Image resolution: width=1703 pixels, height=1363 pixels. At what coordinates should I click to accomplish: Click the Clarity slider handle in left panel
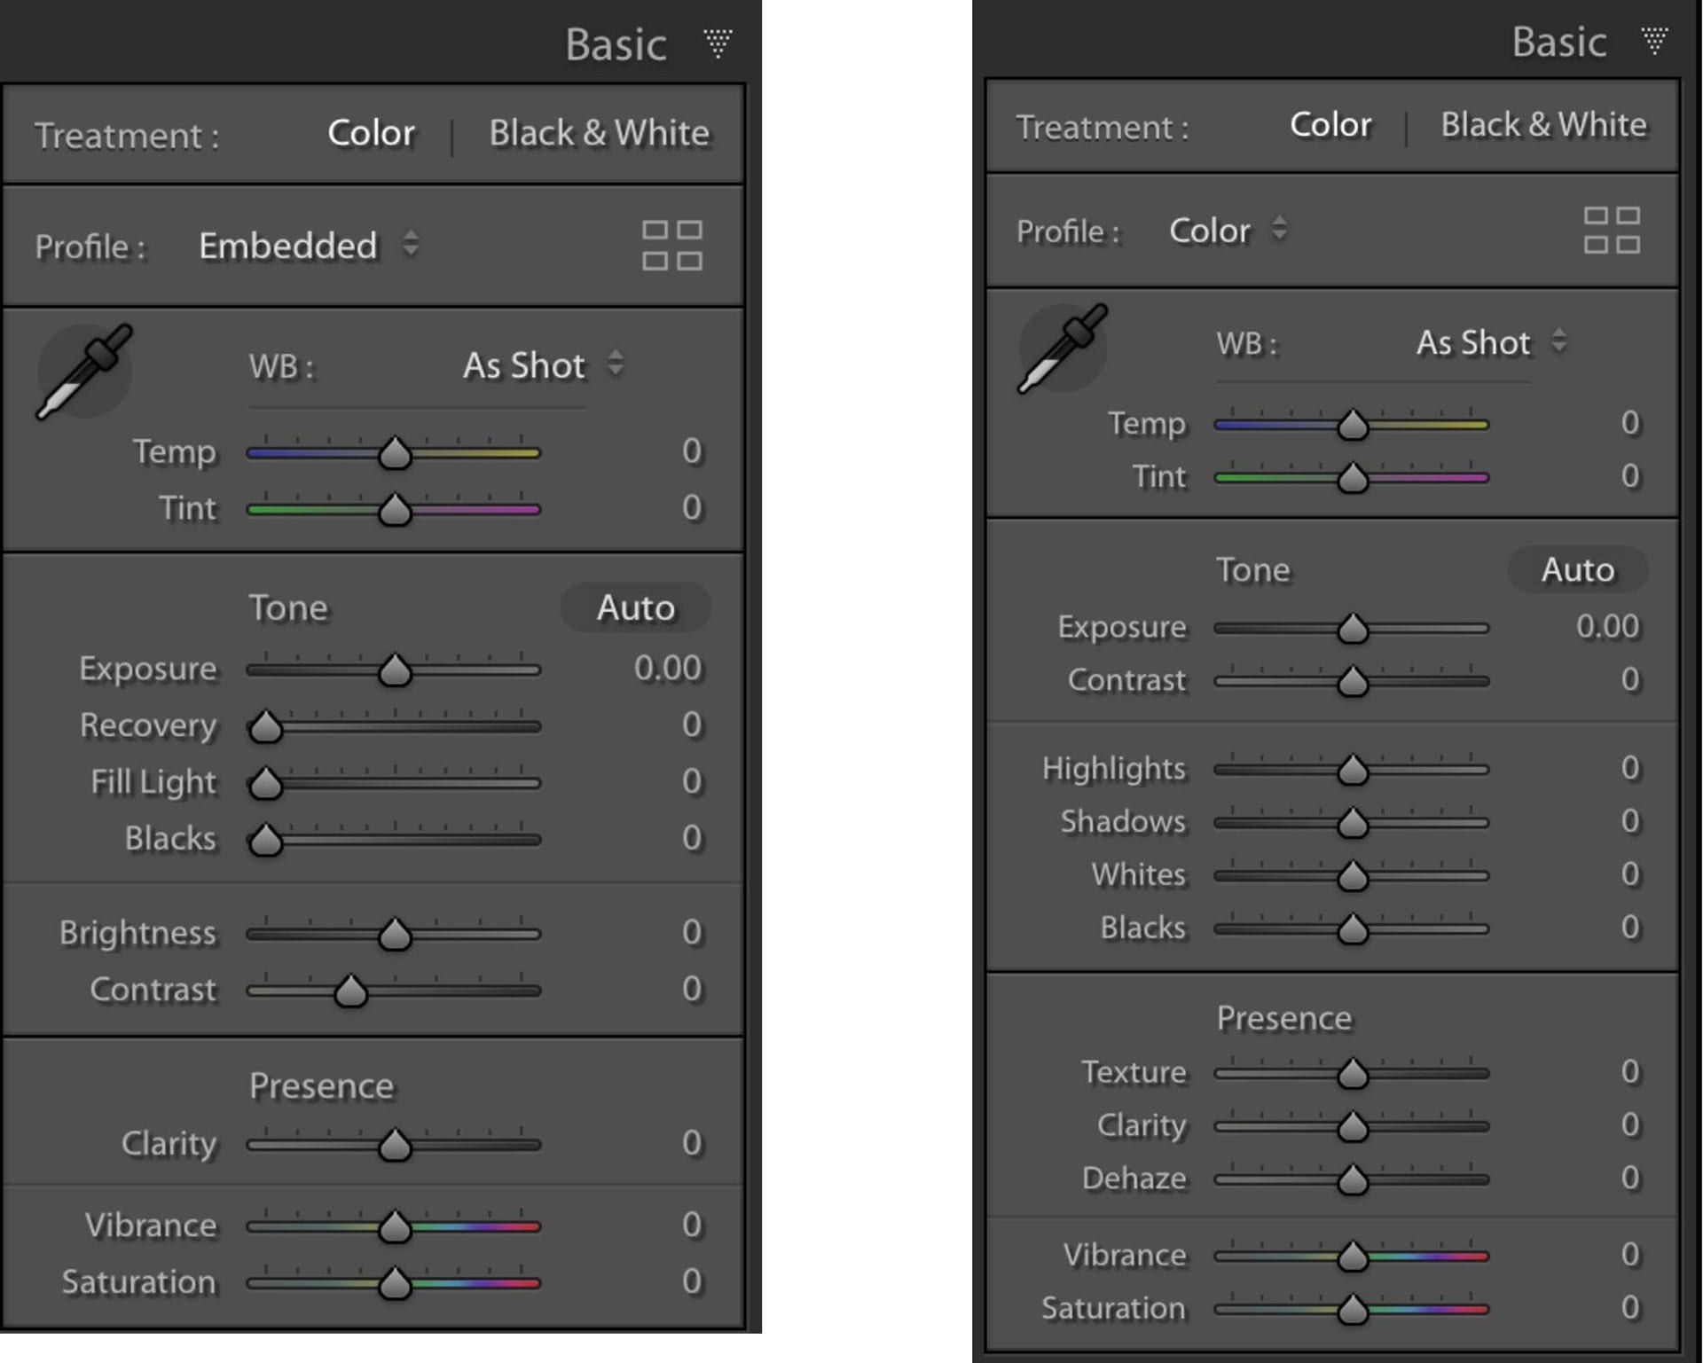coord(395,1146)
